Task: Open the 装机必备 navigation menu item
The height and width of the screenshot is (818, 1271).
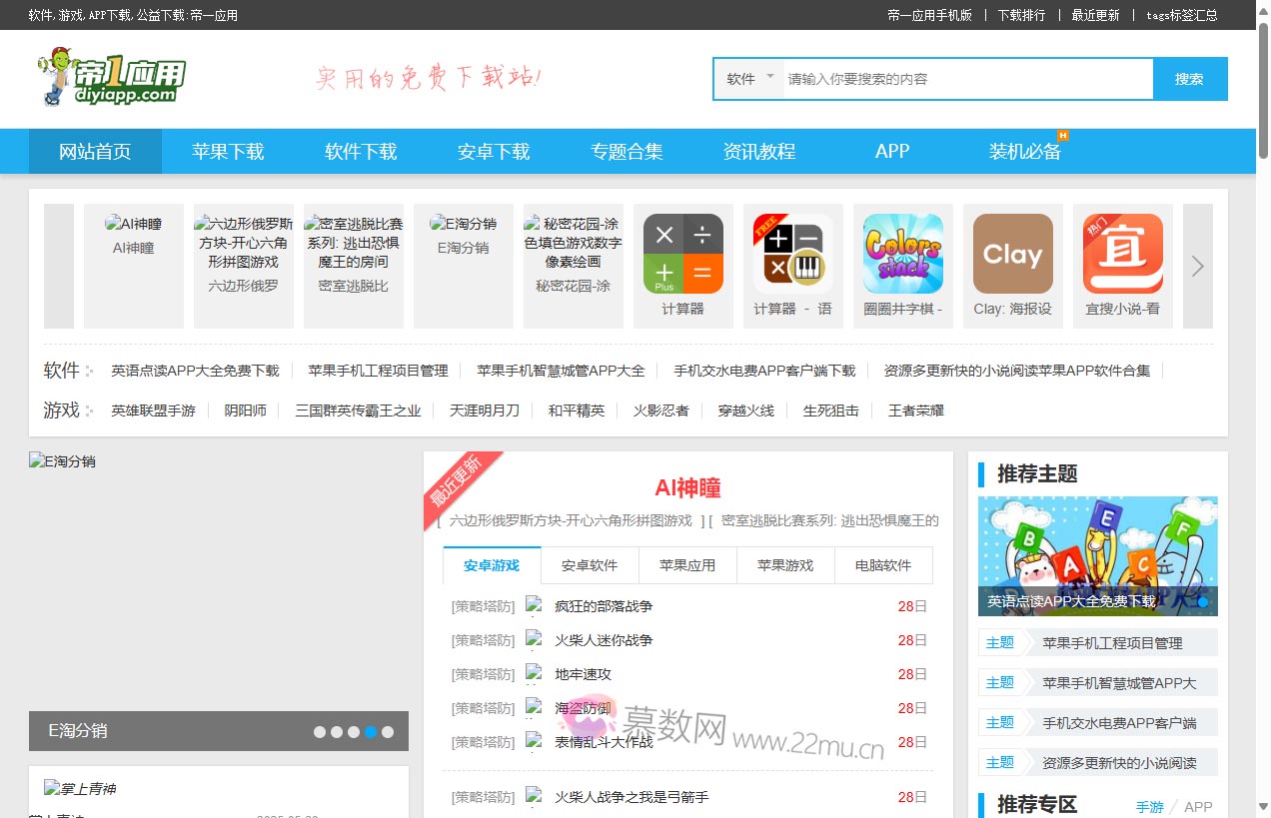Action: 1024,152
